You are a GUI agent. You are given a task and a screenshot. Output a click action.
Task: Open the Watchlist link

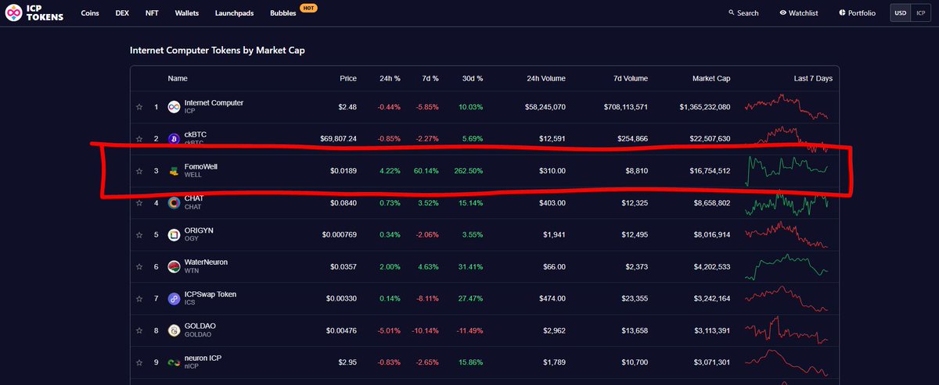tap(799, 13)
